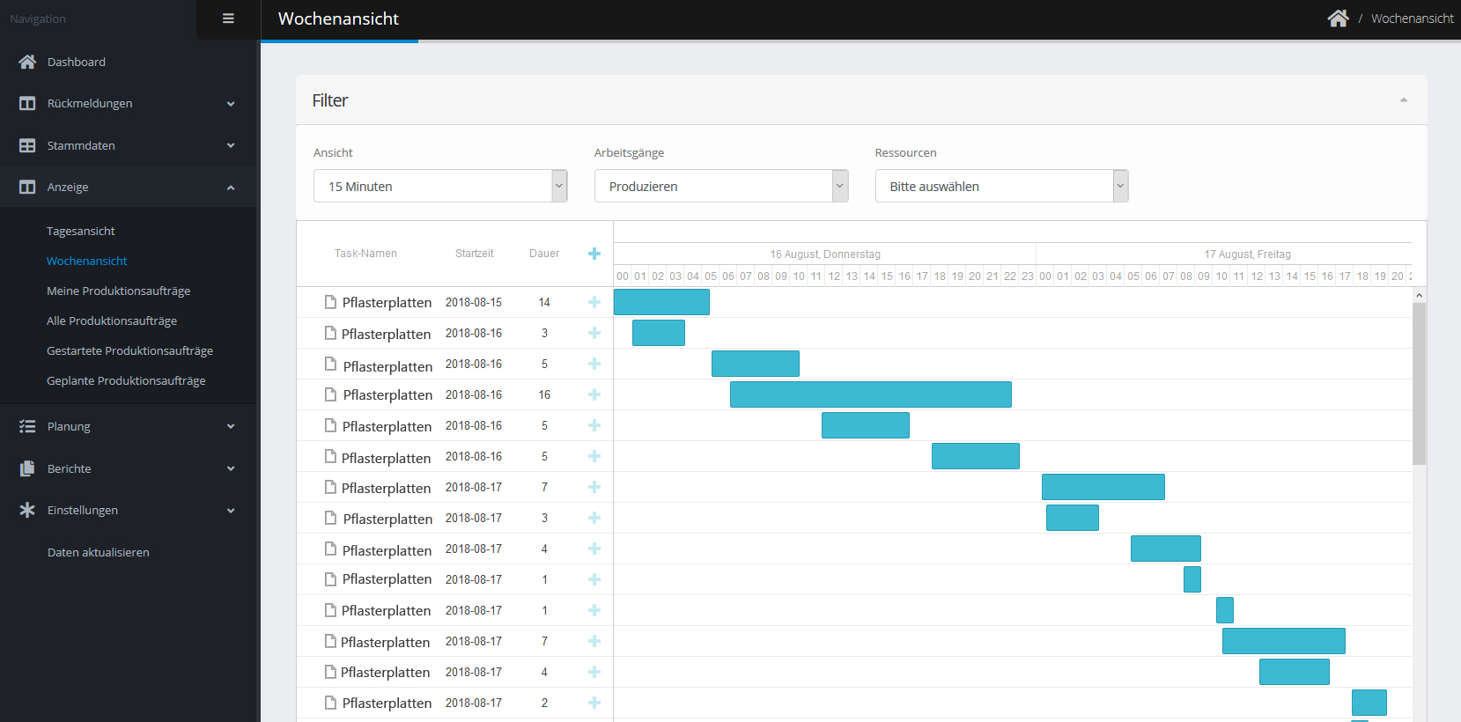Image resolution: width=1461 pixels, height=722 pixels.
Task: Click the vertical scrollbar of the Gantt chart
Action: [1419, 384]
